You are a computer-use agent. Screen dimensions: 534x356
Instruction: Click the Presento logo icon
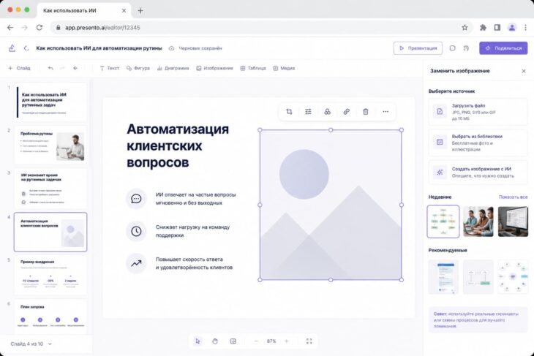coord(12,48)
